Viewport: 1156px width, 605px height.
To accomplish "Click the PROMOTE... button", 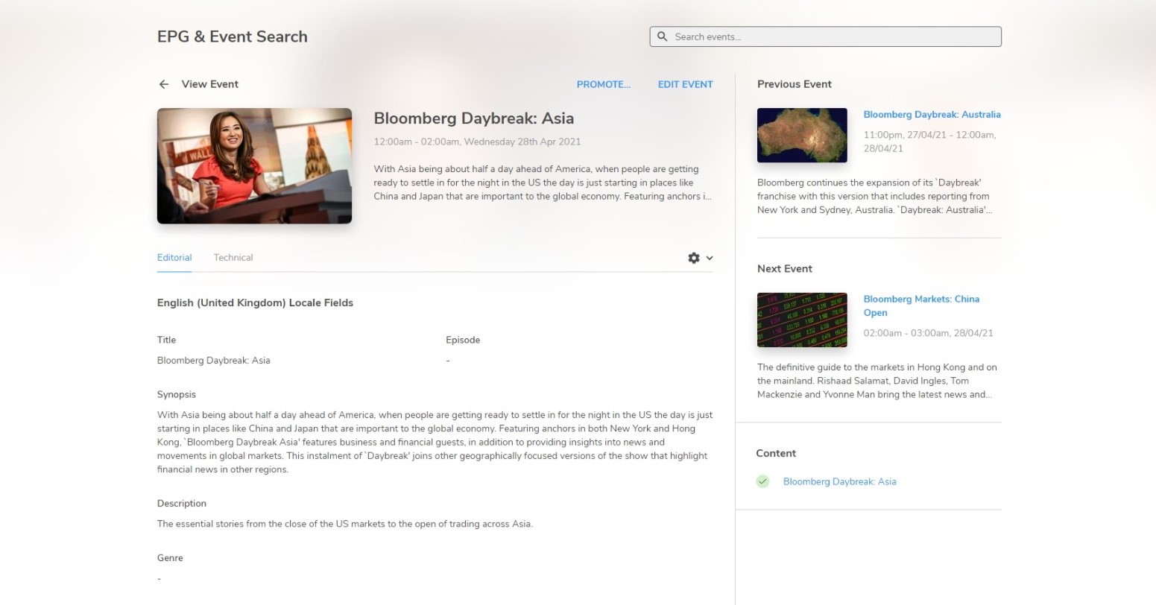I will tap(603, 84).
